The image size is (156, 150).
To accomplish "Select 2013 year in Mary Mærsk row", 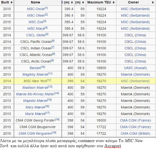I will click(7, 107).
